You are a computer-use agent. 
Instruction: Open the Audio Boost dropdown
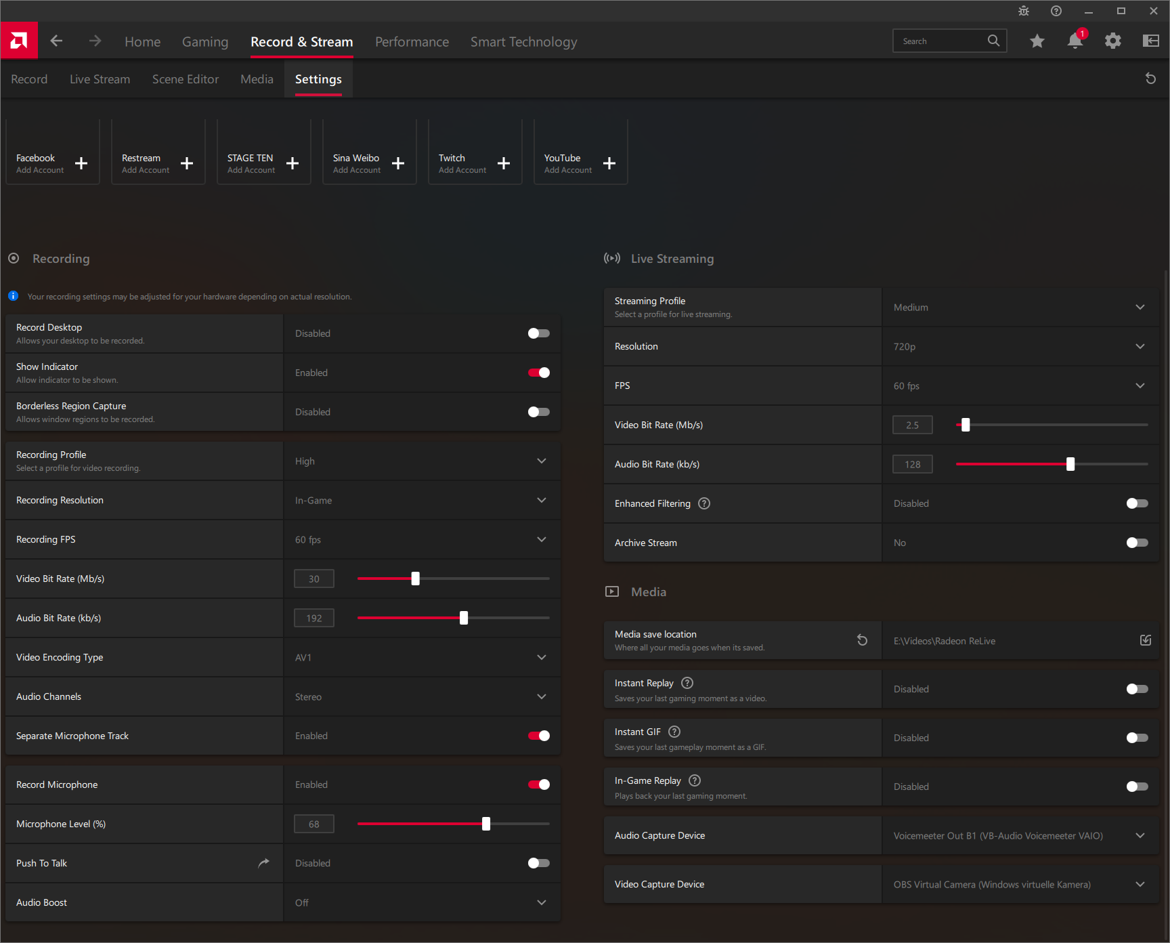(422, 903)
